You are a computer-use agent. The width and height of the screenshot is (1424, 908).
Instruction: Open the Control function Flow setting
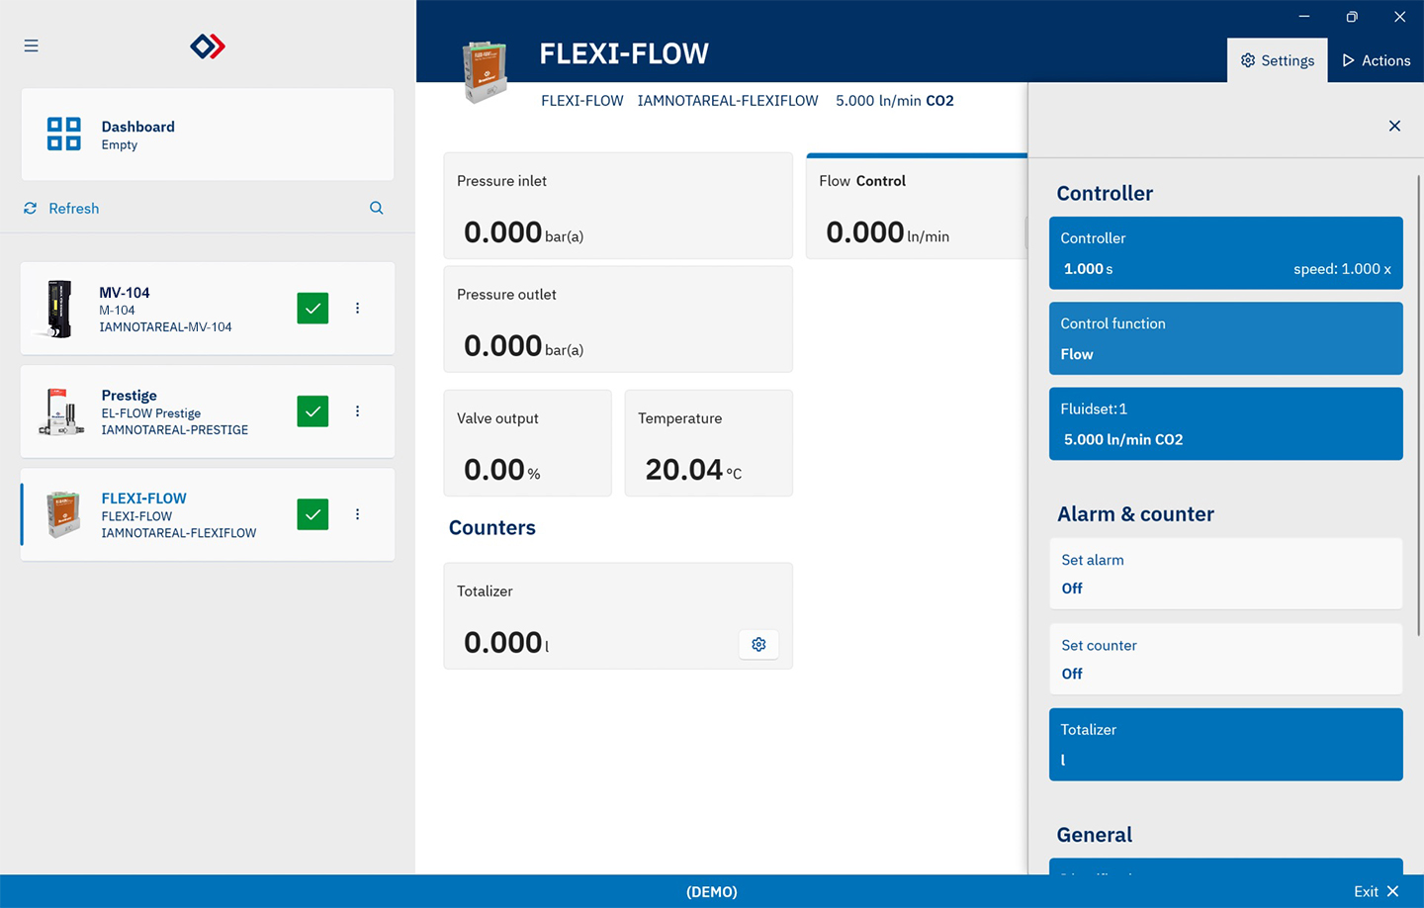pos(1225,338)
